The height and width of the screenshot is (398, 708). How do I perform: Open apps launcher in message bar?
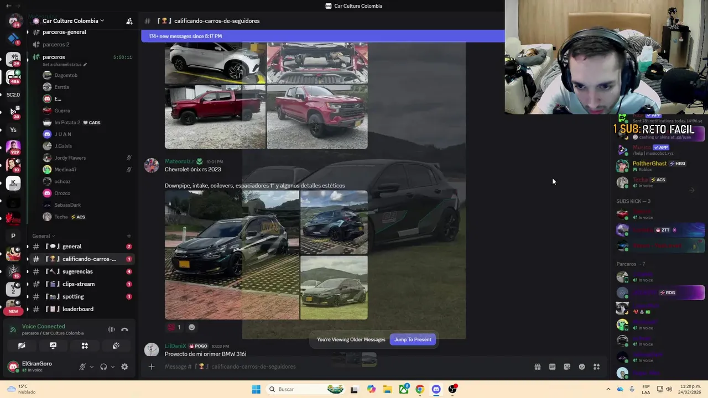coord(596,366)
